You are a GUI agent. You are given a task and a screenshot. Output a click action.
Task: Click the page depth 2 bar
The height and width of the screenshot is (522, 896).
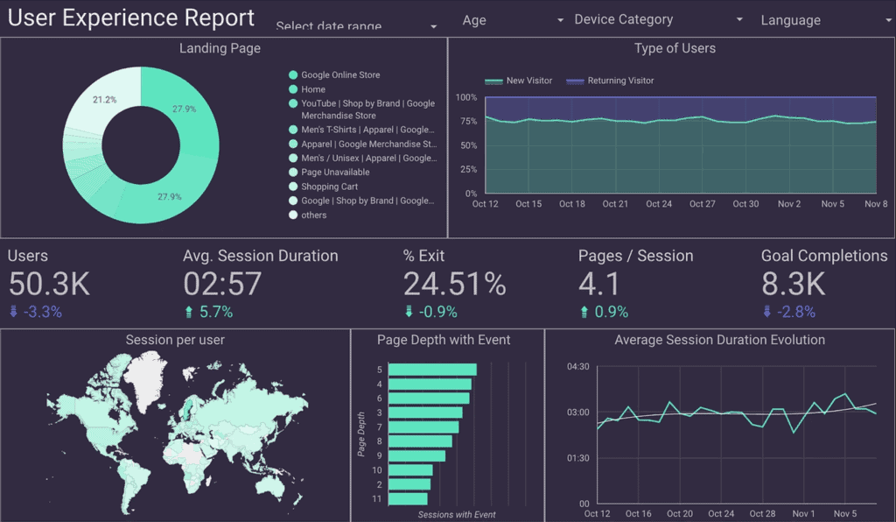coord(409,485)
